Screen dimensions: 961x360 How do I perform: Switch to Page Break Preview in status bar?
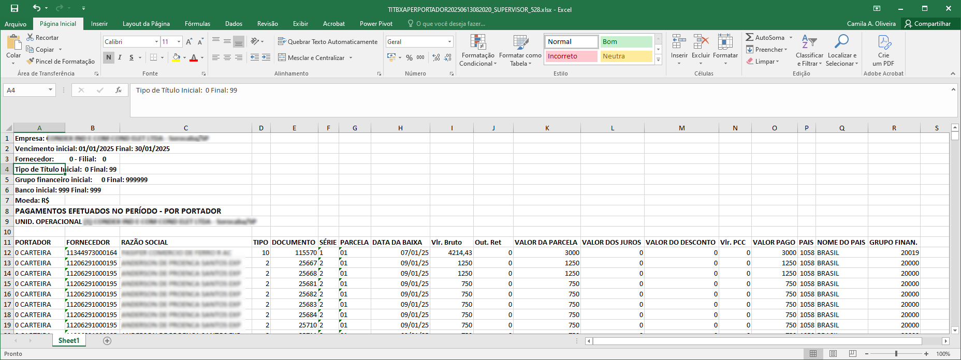click(852, 354)
